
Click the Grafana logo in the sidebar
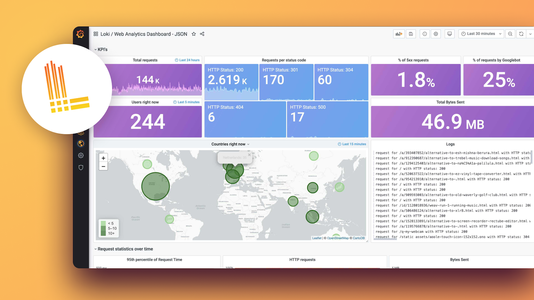point(81,34)
